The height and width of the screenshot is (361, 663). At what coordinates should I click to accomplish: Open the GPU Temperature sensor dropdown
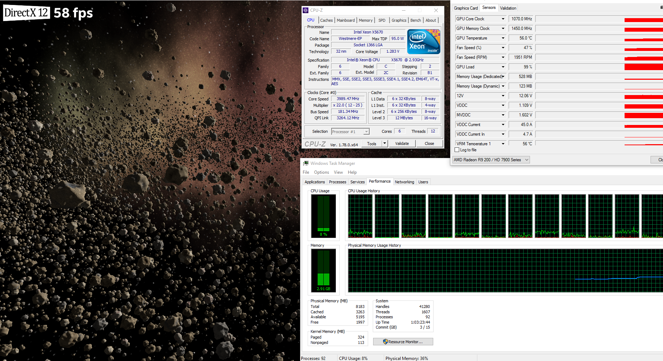click(503, 38)
